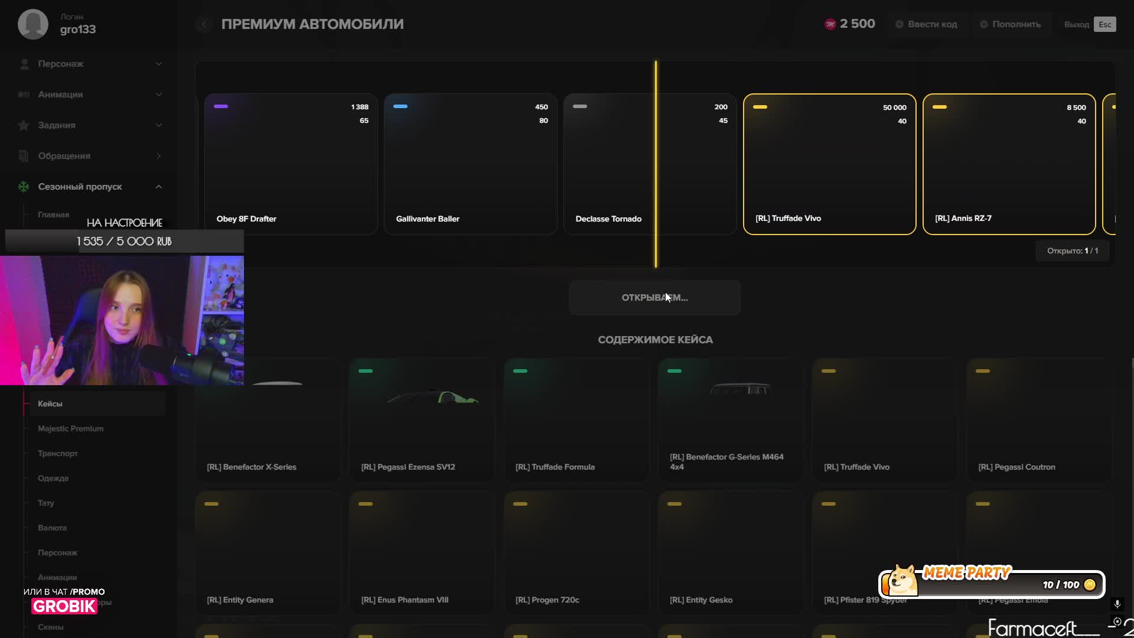Screen dimensions: 1134x638
Task: Expand the Анимации section chevron
Action: tap(158, 95)
